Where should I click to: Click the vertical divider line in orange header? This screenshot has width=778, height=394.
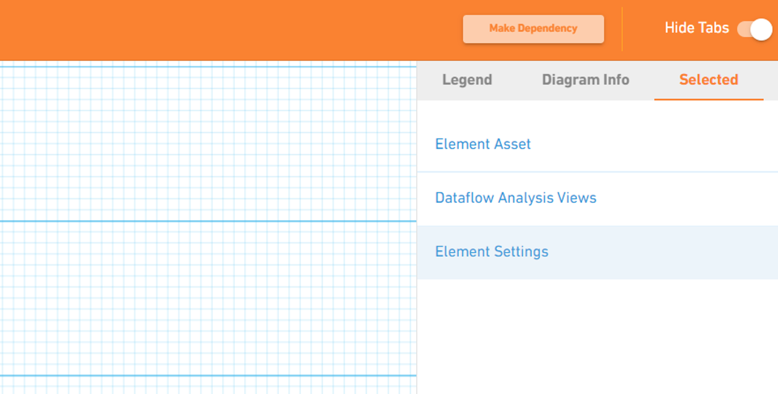(622, 29)
